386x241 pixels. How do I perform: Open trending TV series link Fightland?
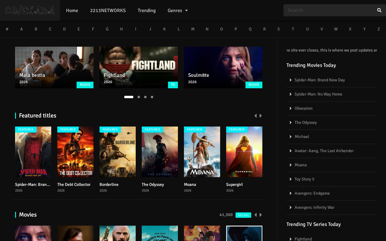(x=303, y=239)
